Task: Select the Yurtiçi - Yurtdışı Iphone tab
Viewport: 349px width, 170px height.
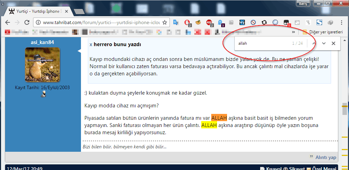Action: click(37, 11)
